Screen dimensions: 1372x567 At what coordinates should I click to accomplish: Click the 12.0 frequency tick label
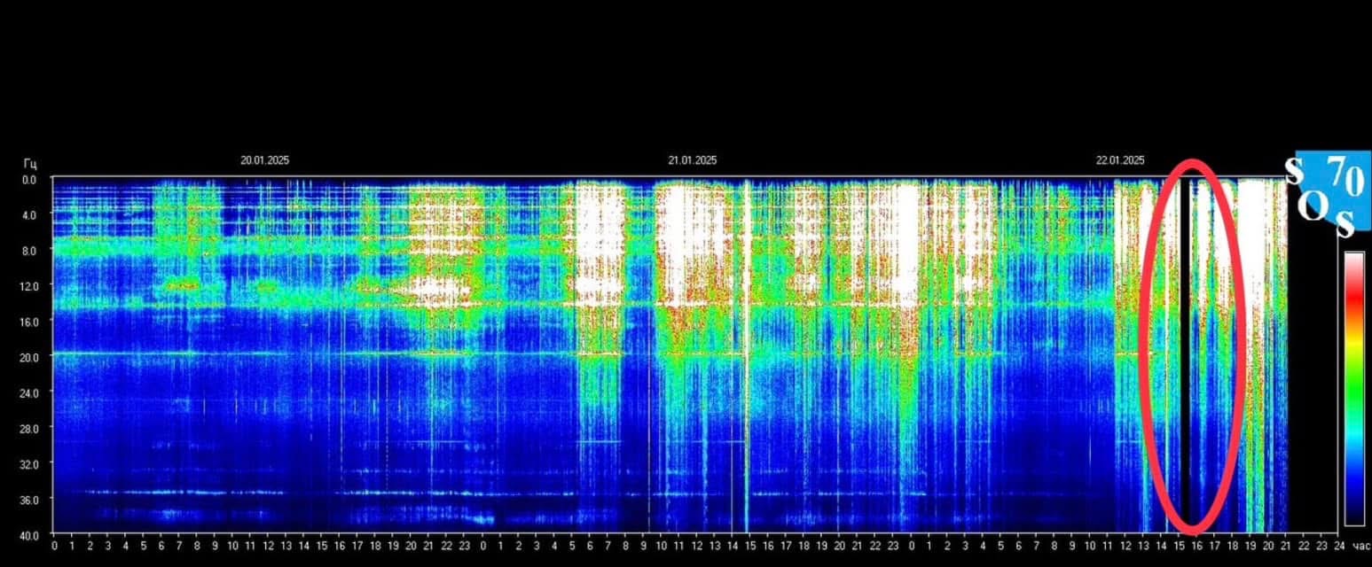[x=28, y=286]
